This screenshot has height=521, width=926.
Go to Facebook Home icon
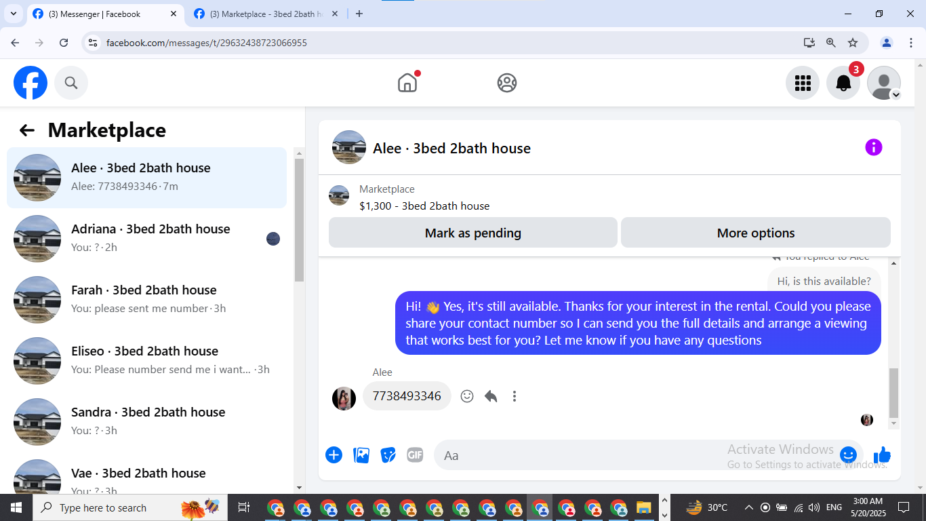[x=407, y=83]
